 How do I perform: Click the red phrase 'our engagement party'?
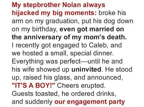coord(90,102)
